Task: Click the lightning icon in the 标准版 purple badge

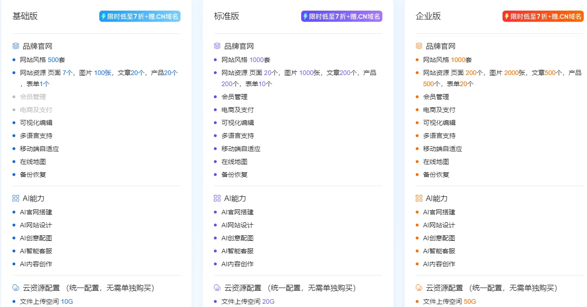Action: click(x=306, y=16)
